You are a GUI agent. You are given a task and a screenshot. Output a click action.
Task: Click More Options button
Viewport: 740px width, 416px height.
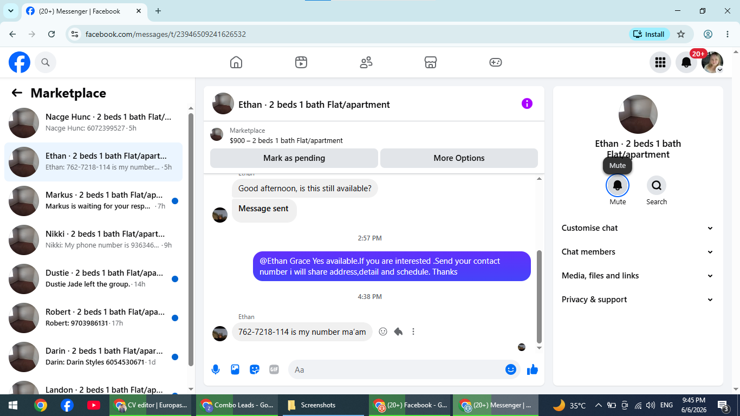tap(459, 158)
